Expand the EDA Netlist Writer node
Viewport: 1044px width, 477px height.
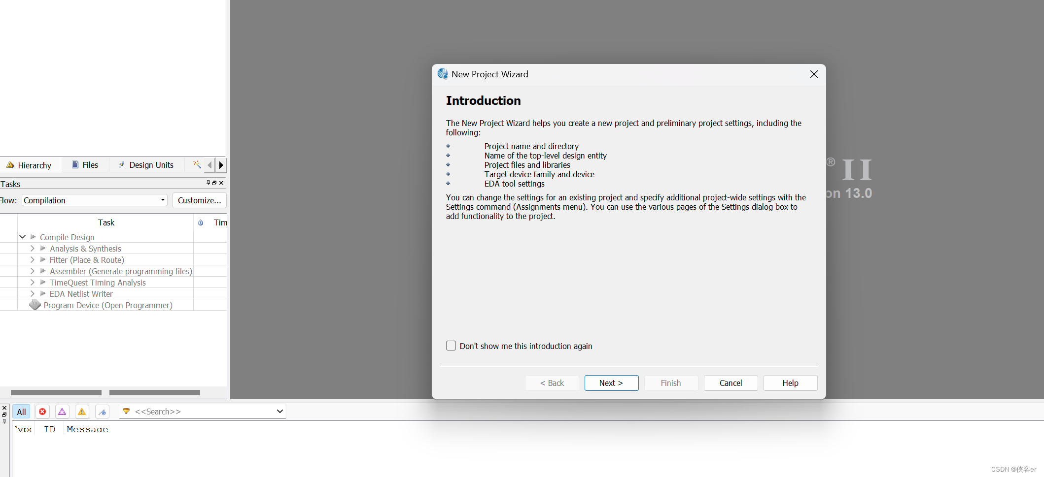coord(32,293)
